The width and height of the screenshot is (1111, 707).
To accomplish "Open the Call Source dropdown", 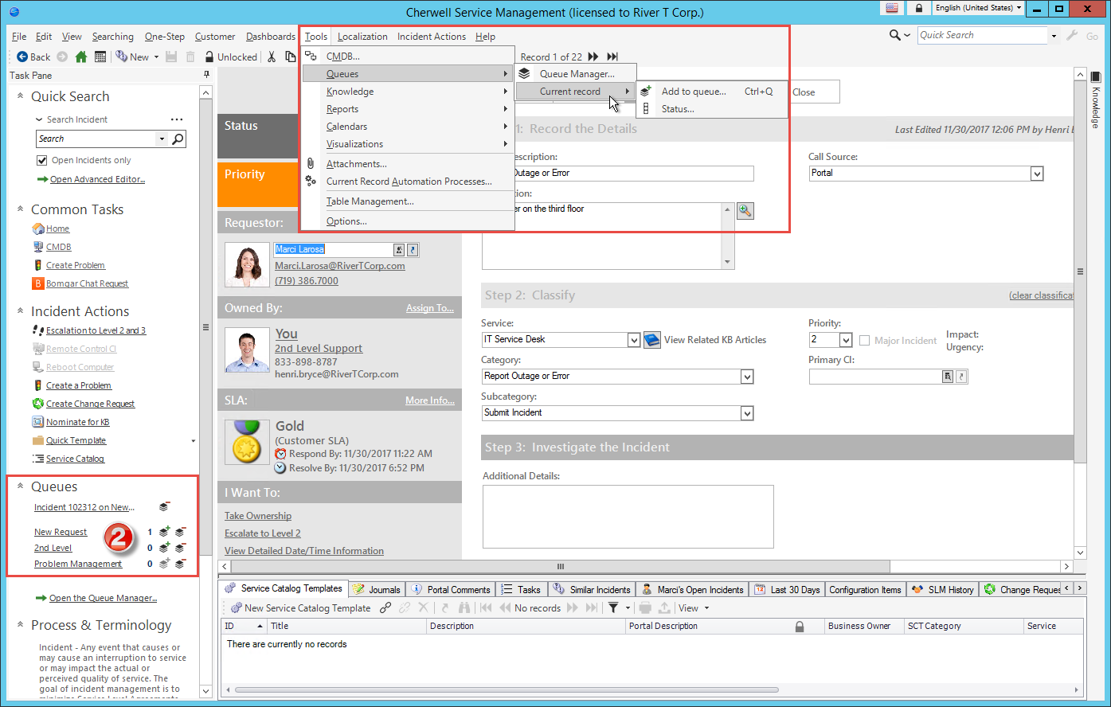I will click(x=1037, y=173).
